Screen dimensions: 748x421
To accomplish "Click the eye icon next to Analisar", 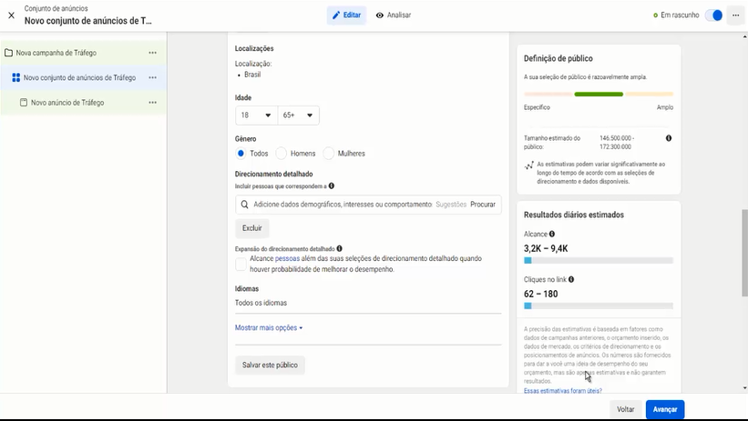I will click(380, 15).
